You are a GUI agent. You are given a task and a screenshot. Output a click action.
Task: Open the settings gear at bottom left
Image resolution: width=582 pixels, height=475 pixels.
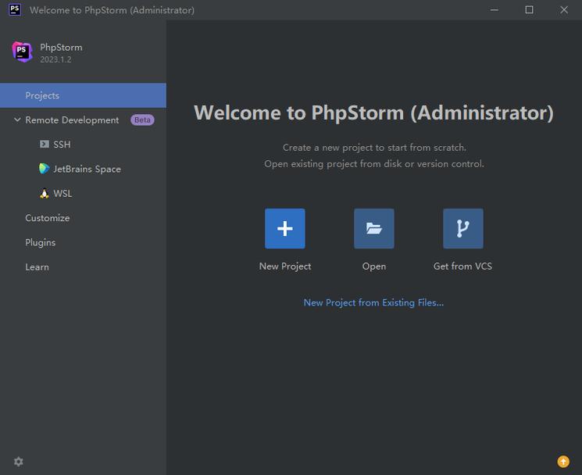pos(19,461)
